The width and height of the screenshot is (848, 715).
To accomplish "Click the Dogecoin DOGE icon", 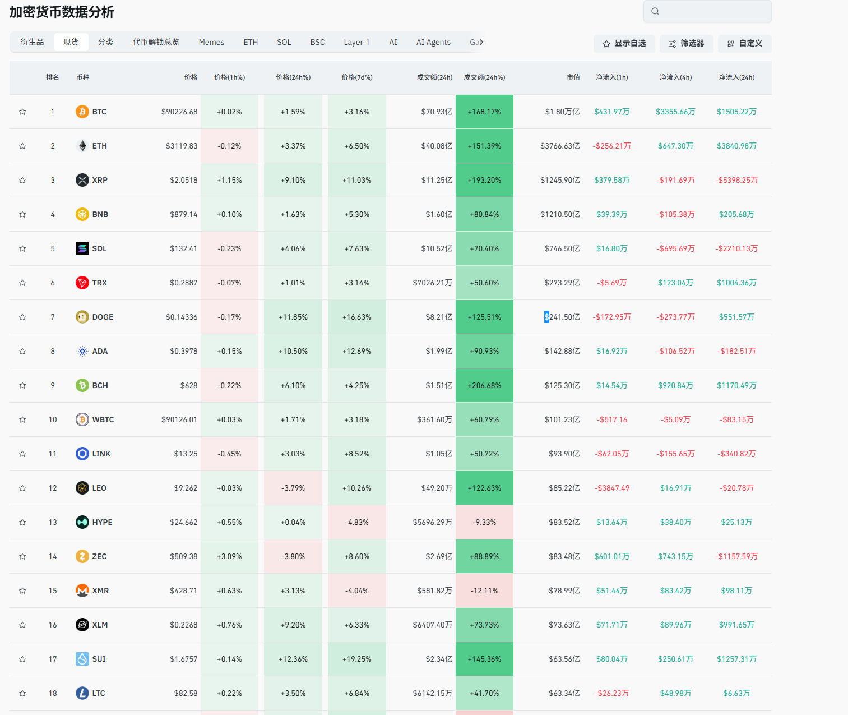I will [x=82, y=317].
